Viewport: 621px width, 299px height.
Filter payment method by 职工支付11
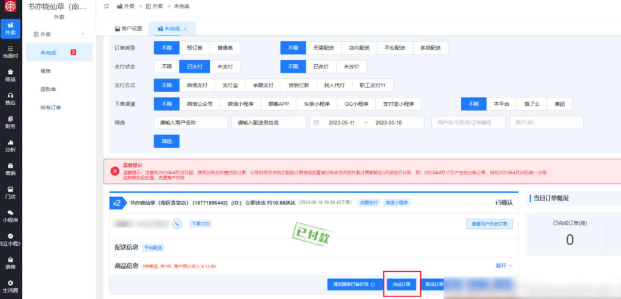pyautogui.click(x=372, y=85)
